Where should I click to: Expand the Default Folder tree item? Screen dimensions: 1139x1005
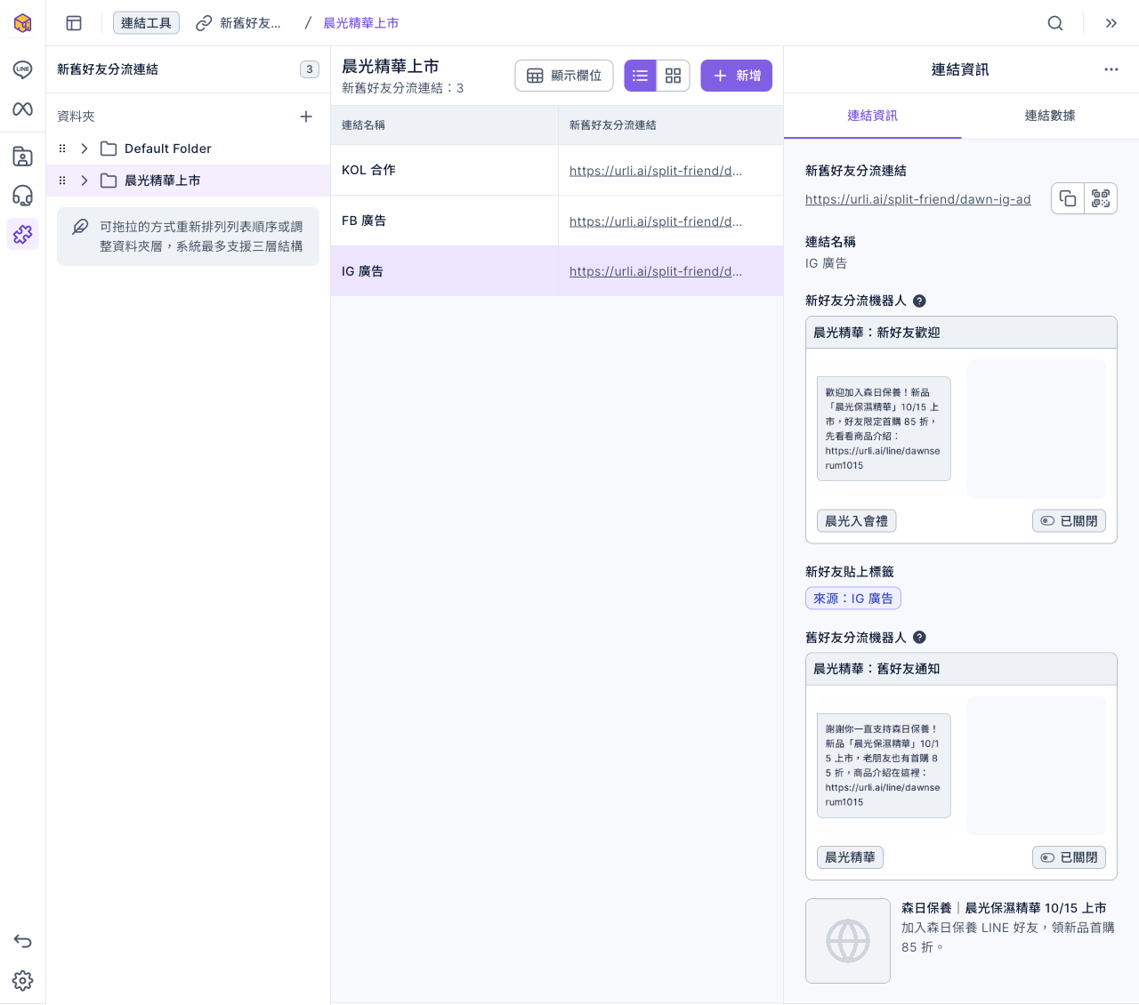tap(85, 149)
